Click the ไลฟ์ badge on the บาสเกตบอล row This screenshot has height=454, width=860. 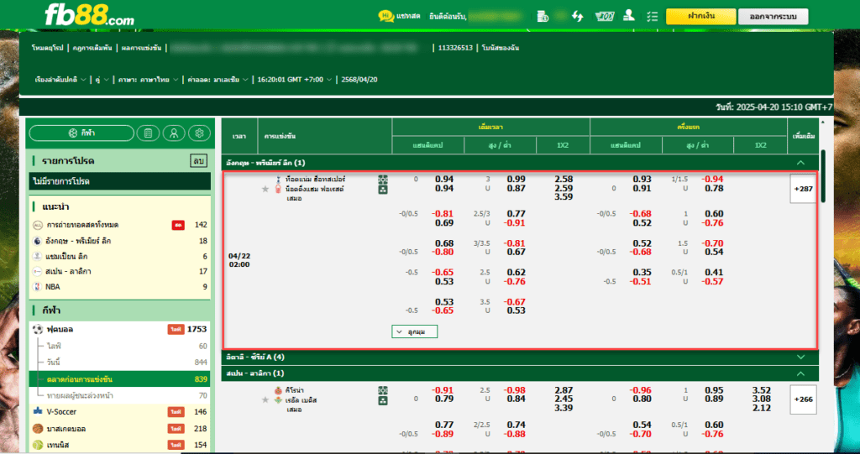point(176,428)
